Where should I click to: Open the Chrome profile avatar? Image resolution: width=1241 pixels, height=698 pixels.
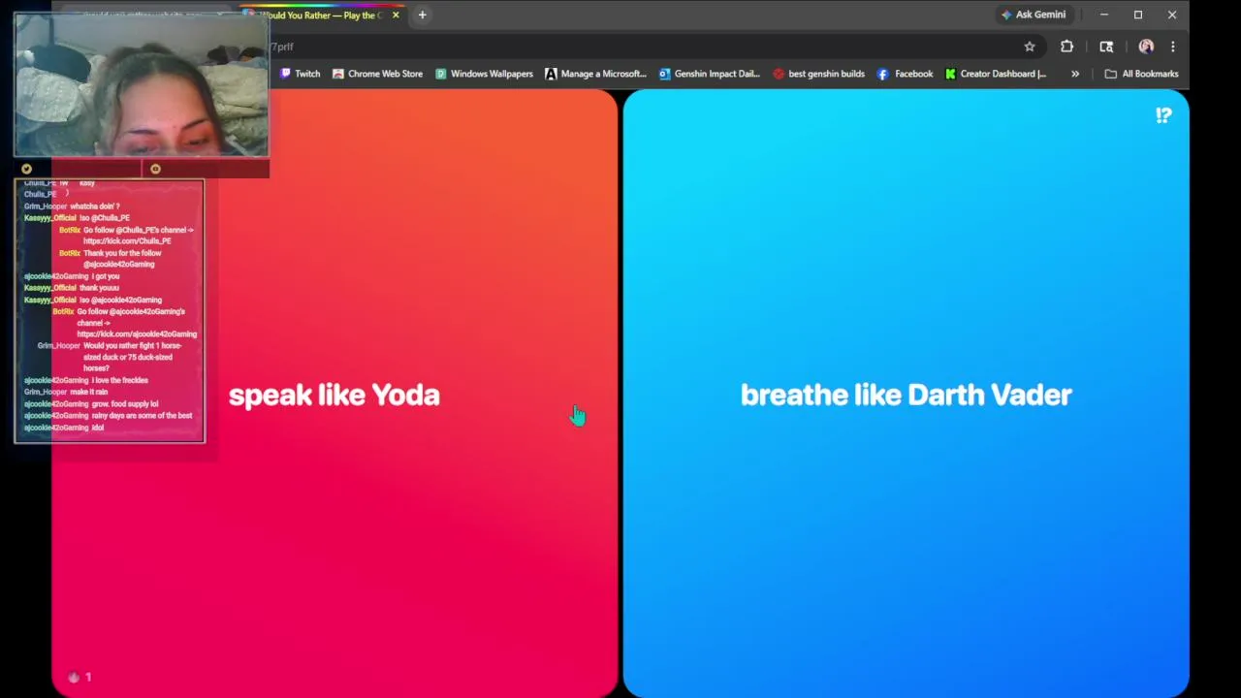click(x=1146, y=47)
